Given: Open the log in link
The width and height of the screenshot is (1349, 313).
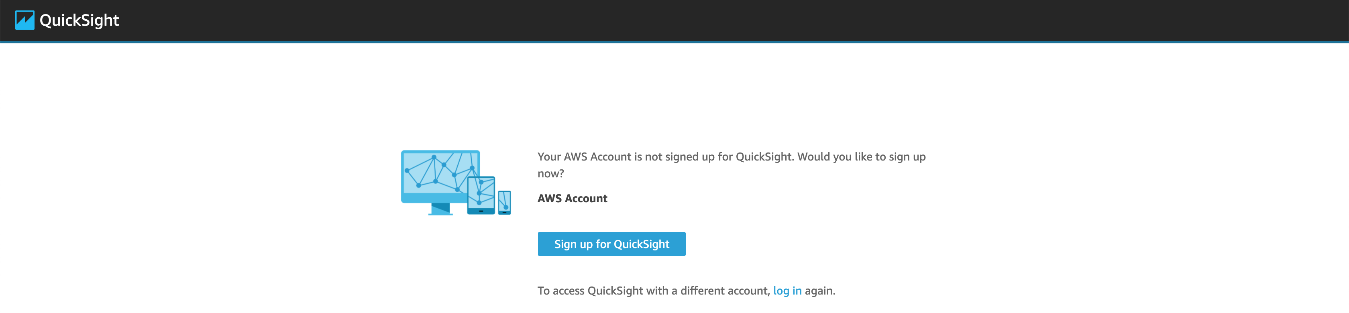Looking at the screenshot, I should [x=787, y=291].
